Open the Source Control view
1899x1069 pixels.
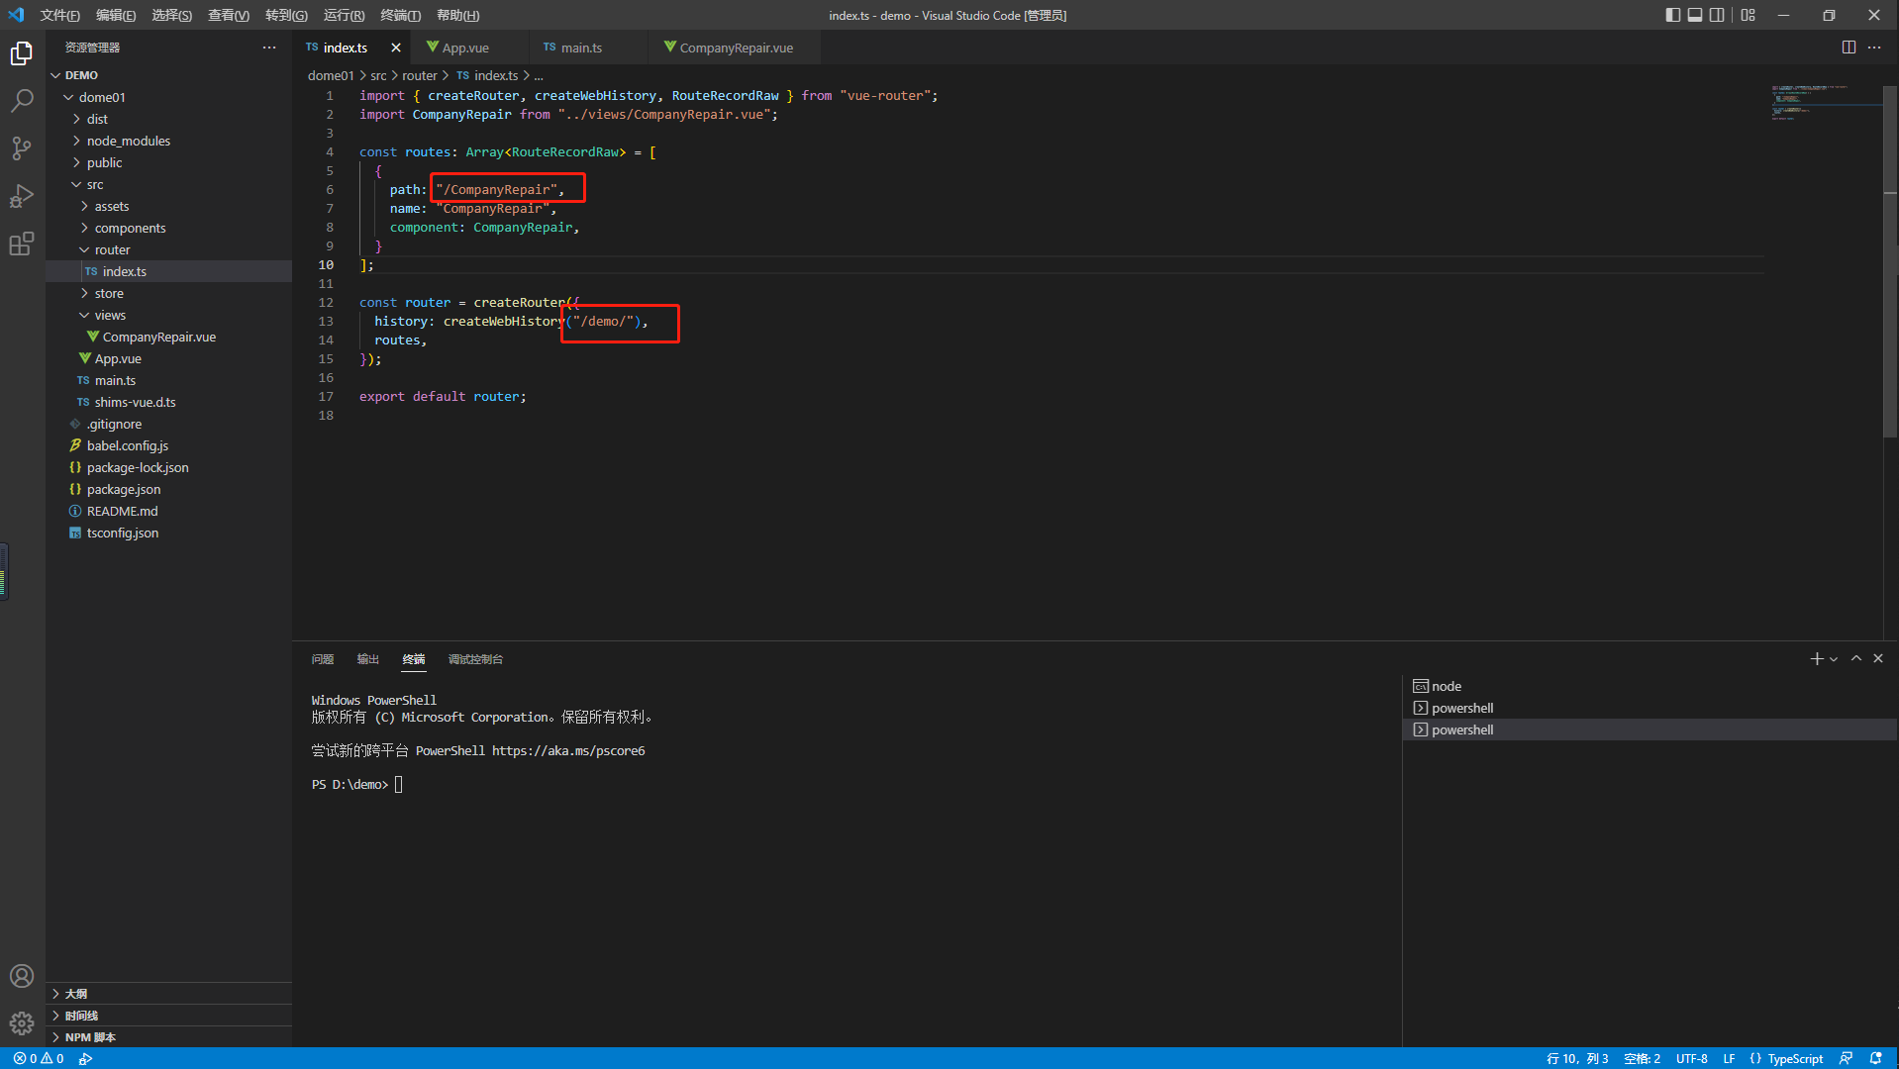pos(22,148)
